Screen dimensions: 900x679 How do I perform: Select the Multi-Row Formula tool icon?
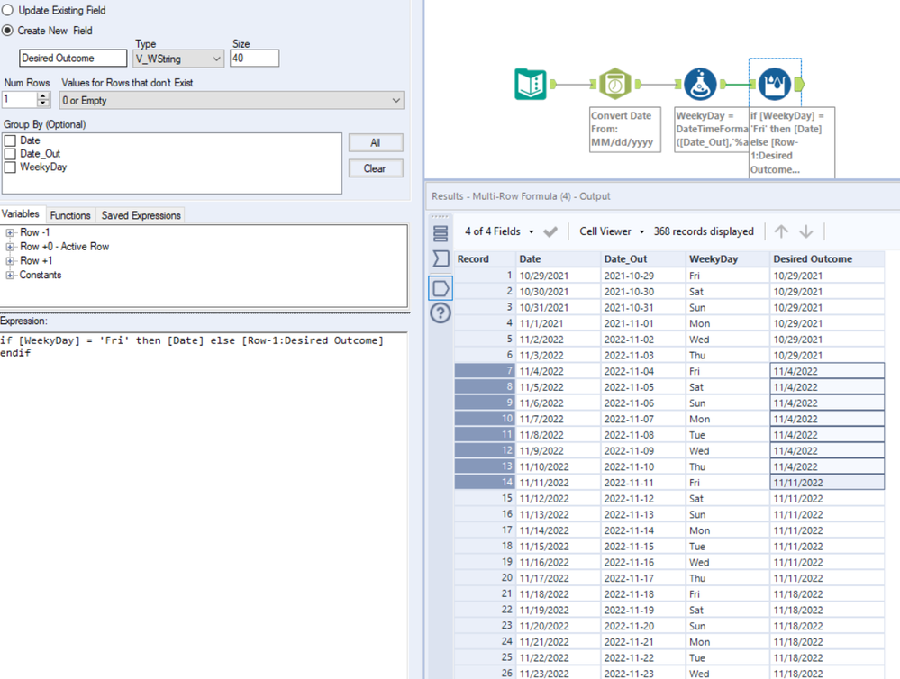point(775,85)
